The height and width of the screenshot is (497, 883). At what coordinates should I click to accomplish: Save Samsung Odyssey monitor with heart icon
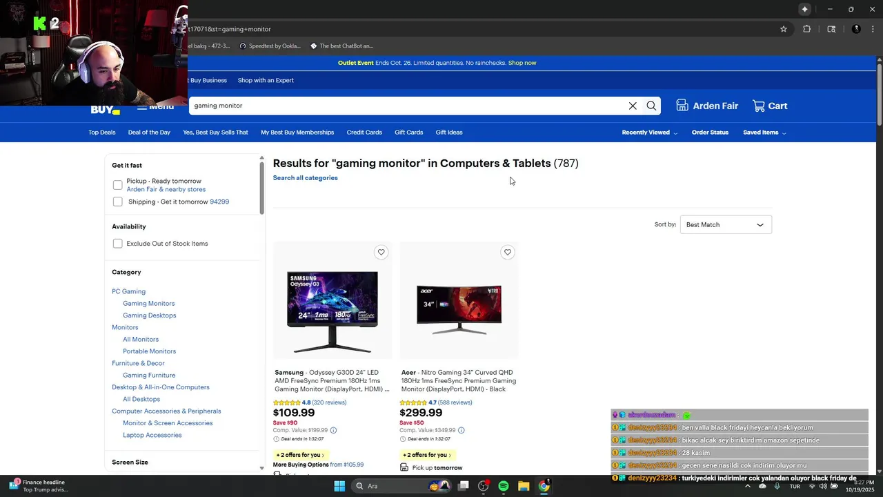[381, 252]
